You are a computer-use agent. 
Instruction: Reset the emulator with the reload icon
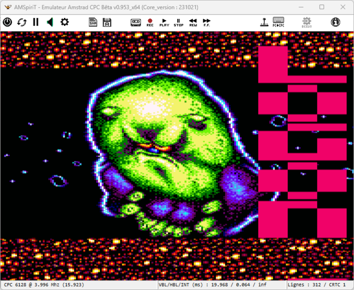click(x=22, y=22)
